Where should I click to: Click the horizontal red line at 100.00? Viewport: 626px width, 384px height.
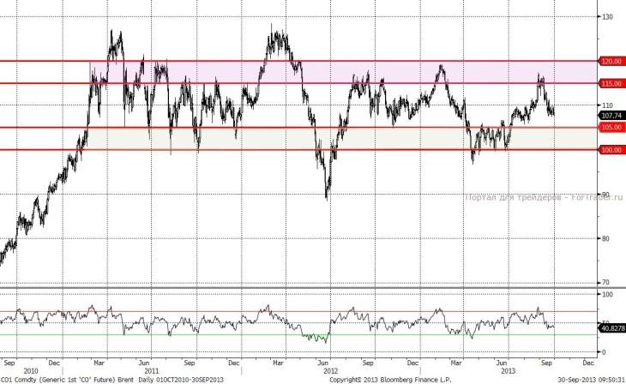[298, 150]
